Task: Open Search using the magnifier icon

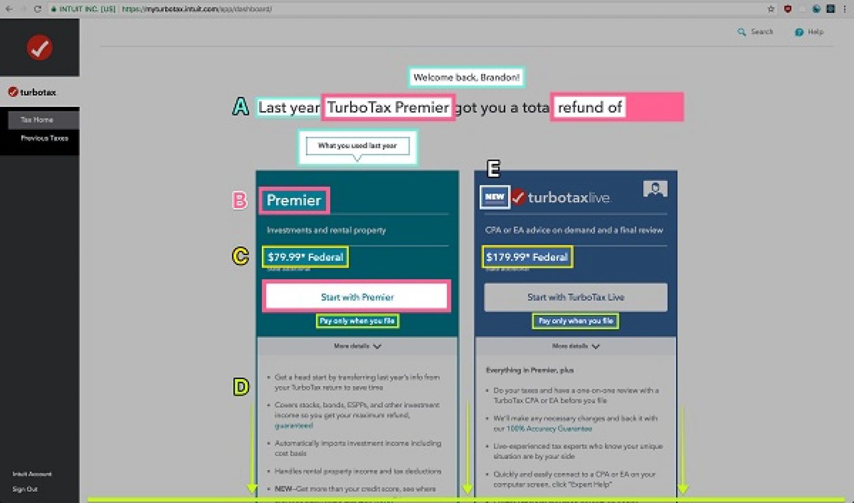Action: 741,32
